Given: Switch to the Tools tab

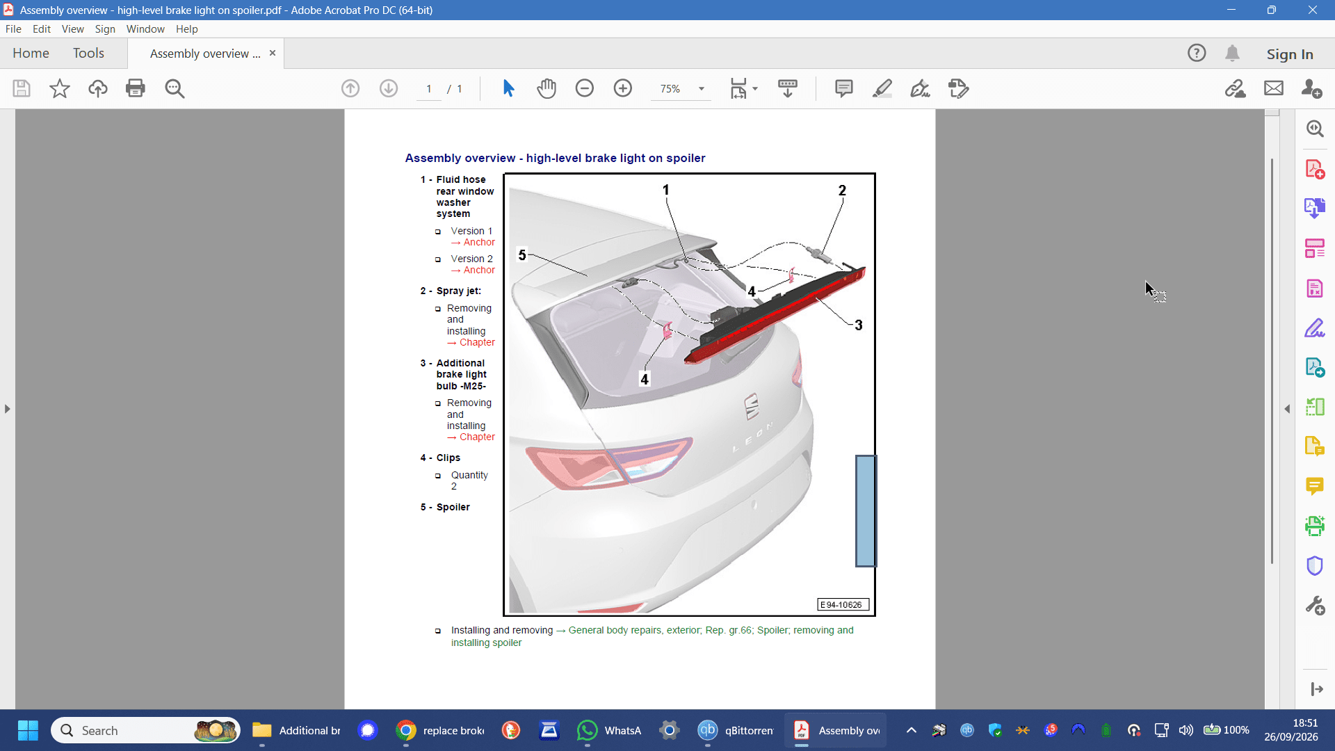Looking at the screenshot, I should coord(88,53).
